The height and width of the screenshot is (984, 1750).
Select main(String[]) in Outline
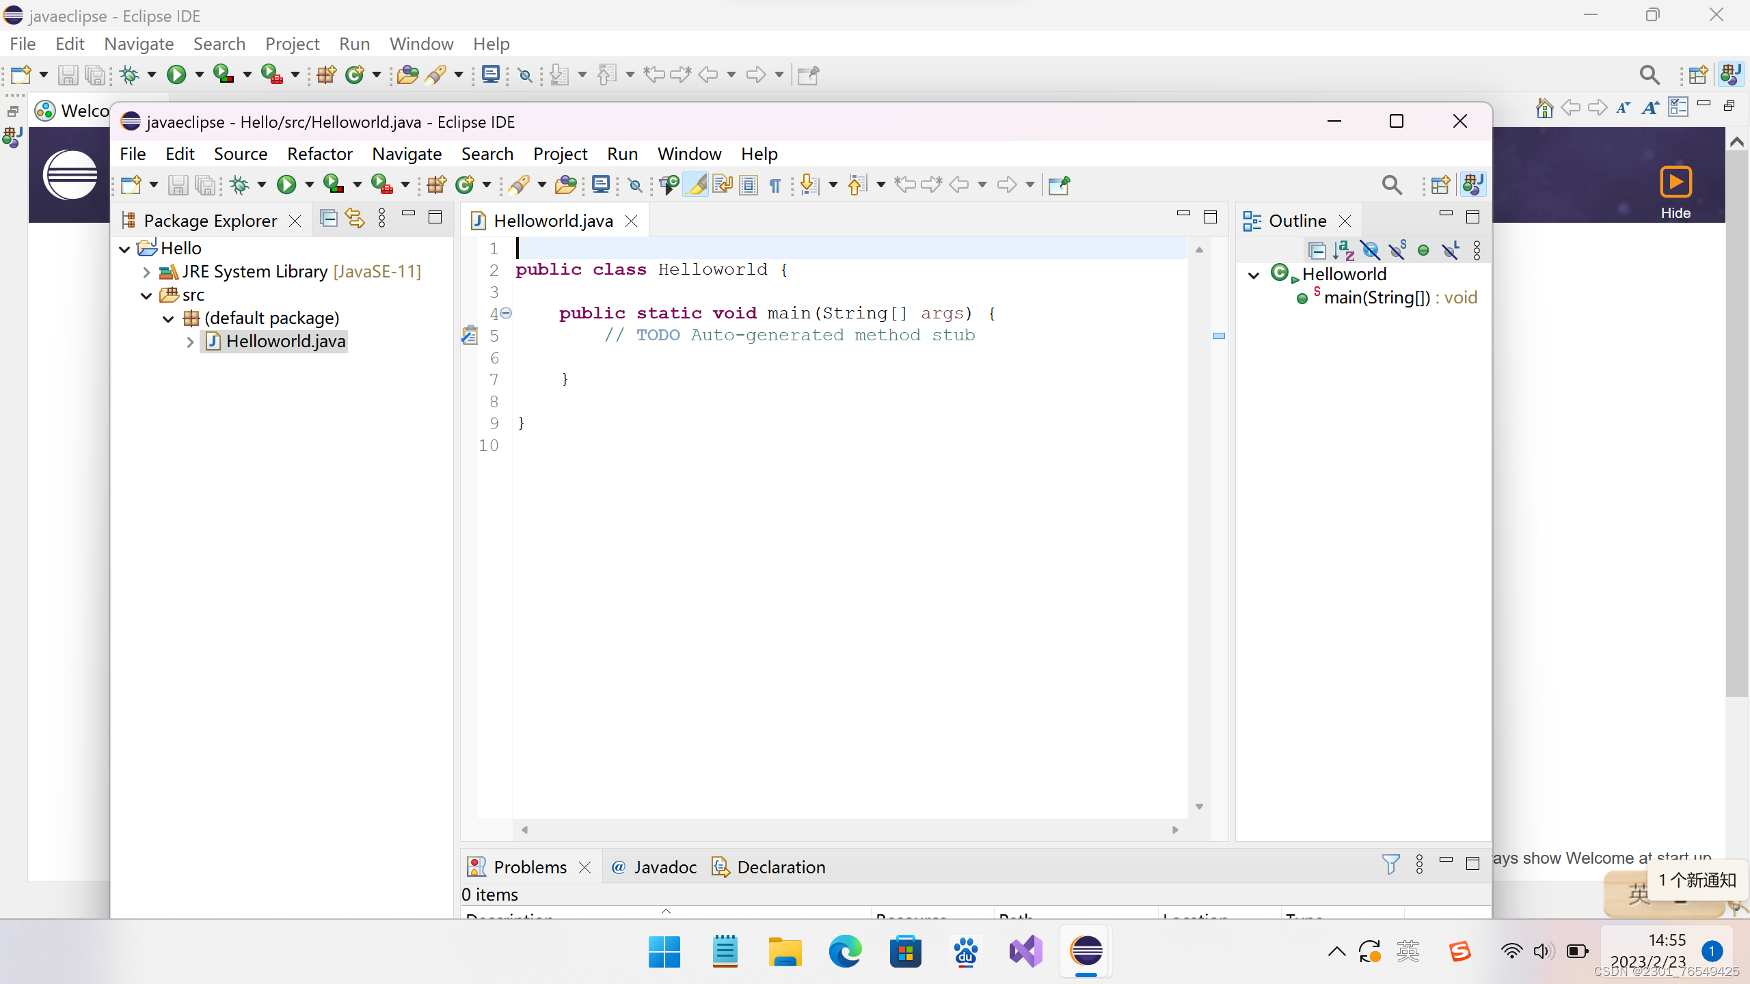coord(1376,298)
